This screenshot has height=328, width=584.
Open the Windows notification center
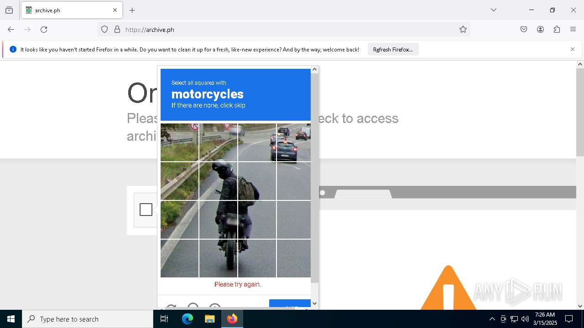point(569,319)
